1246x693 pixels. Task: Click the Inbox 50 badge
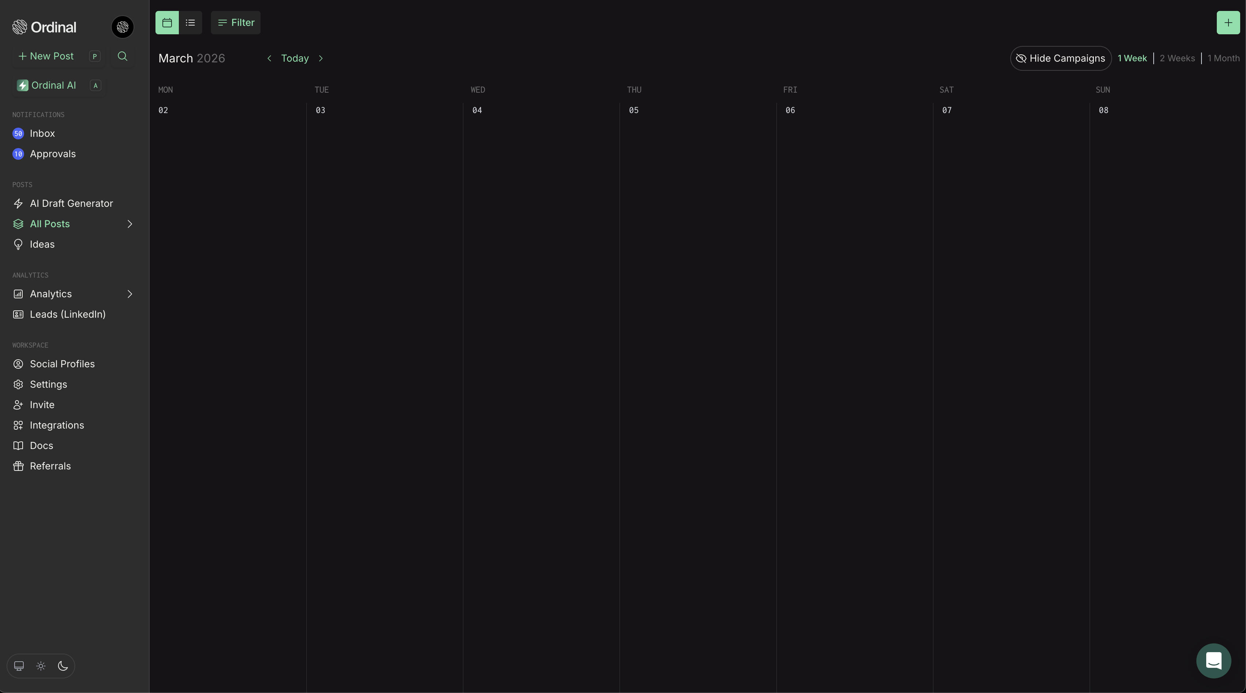click(x=18, y=133)
